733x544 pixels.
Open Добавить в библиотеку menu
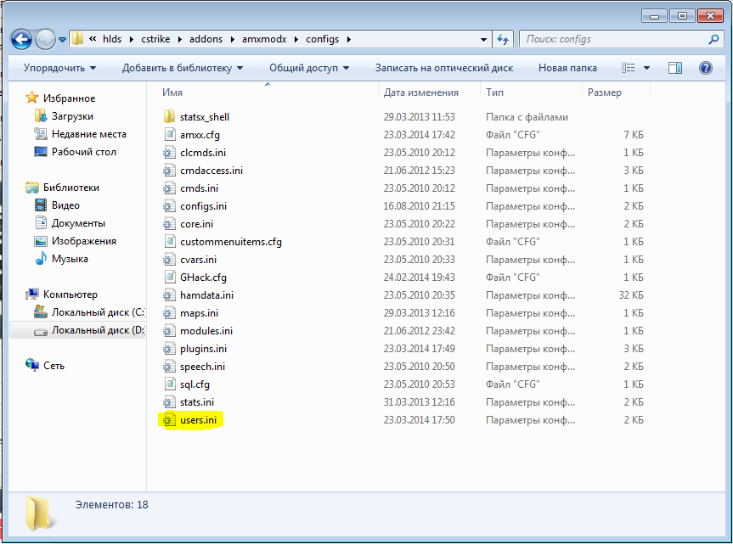click(x=183, y=68)
